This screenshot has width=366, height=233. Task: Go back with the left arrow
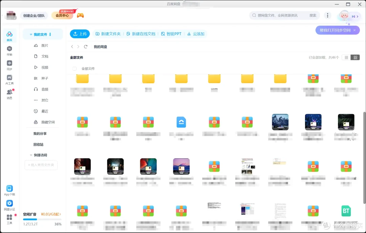click(x=72, y=47)
